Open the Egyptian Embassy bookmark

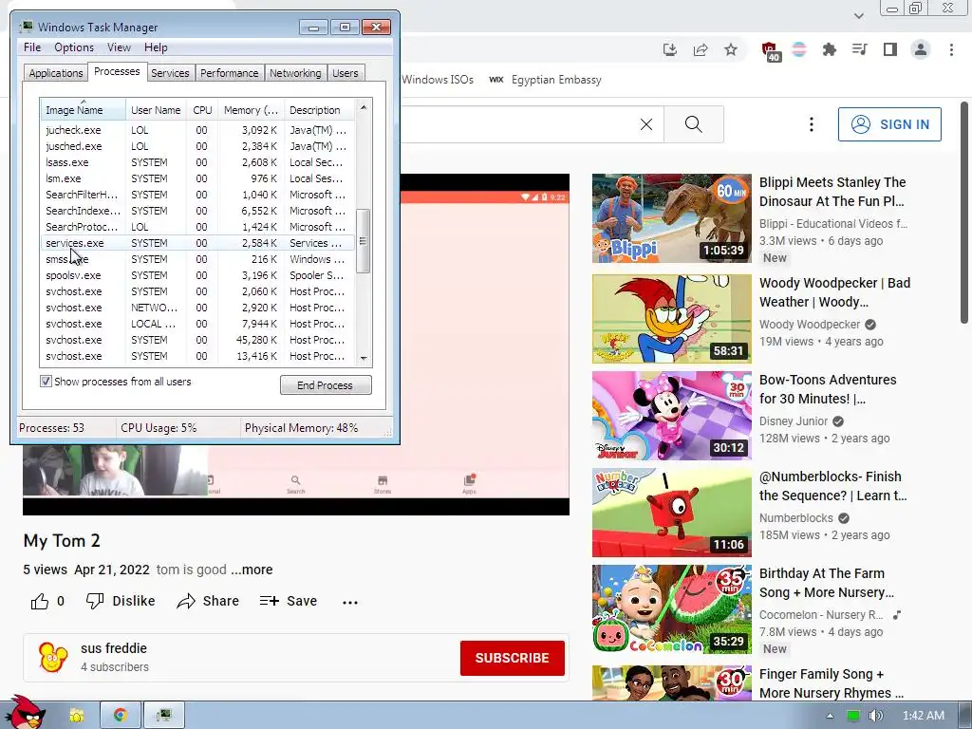[x=546, y=80]
